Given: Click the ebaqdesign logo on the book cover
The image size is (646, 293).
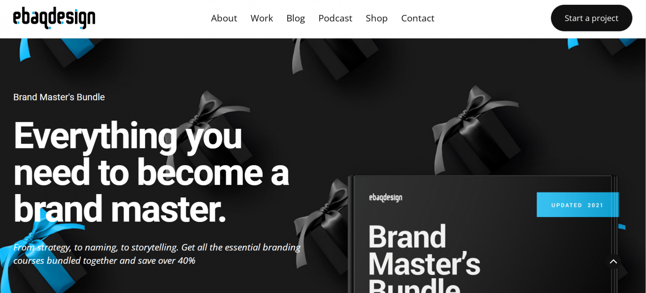Looking at the screenshot, I should pyautogui.click(x=385, y=198).
